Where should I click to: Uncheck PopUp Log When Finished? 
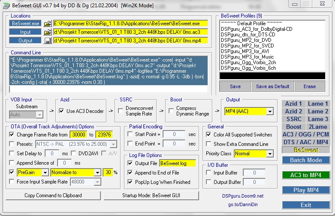[131, 182]
